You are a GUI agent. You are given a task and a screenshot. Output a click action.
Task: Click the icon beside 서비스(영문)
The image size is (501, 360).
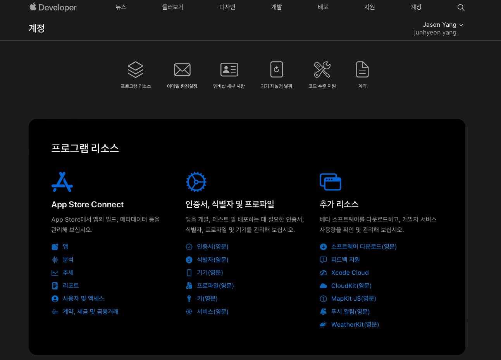(x=189, y=312)
